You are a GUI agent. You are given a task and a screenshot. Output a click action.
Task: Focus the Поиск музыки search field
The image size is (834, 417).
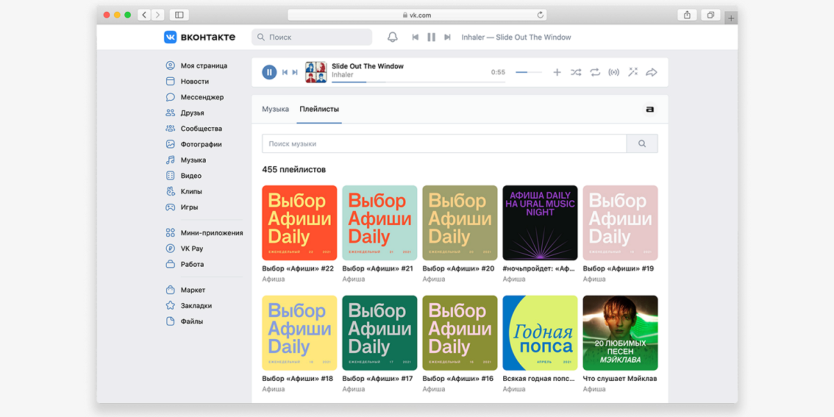(444, 144)
